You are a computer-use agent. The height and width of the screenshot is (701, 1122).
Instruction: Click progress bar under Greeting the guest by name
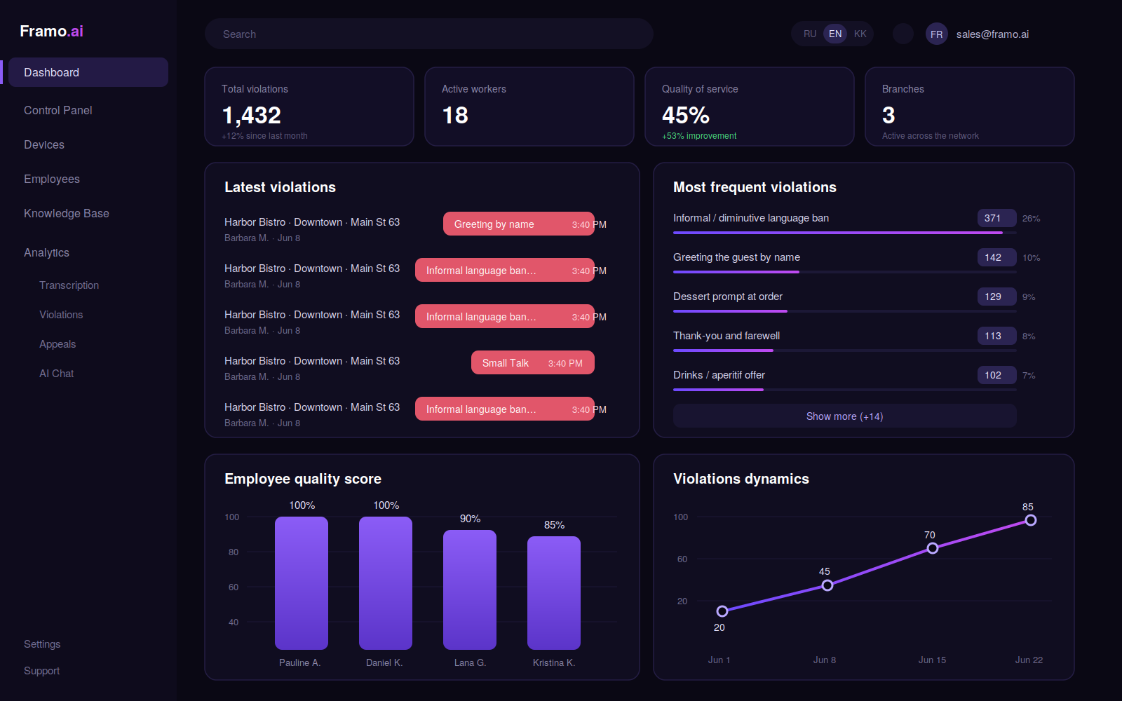pyautogui.click(x=844, y=272)
